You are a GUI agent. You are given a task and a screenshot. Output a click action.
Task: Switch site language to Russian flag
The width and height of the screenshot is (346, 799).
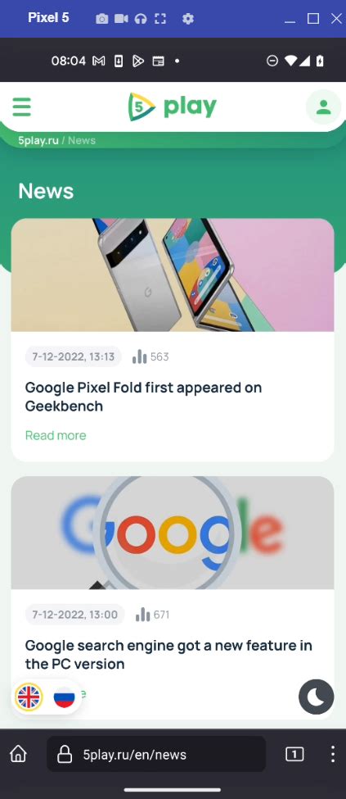click(64, 697)
